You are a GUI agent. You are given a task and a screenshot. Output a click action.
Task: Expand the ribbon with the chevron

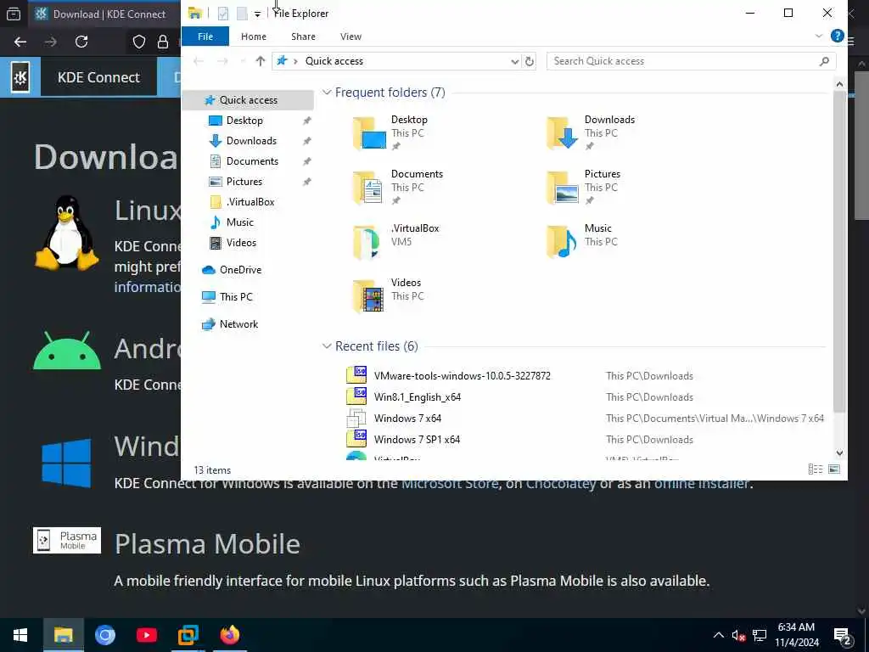click(819, 36)
